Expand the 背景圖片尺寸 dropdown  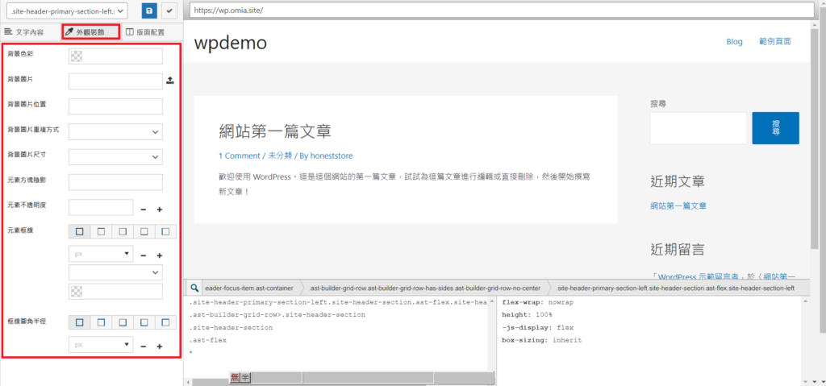pyautogui.click(x=115, y=156)
